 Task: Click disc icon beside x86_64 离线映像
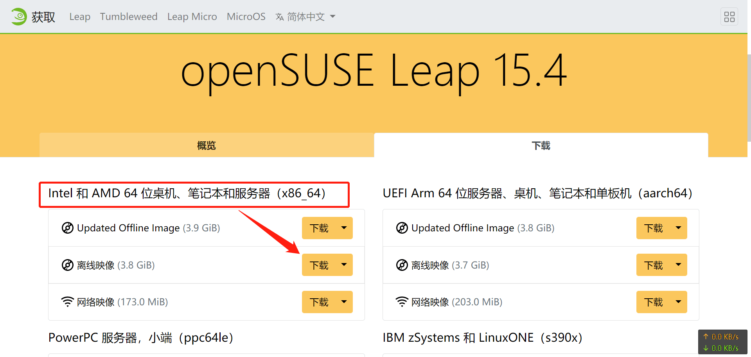68,265
